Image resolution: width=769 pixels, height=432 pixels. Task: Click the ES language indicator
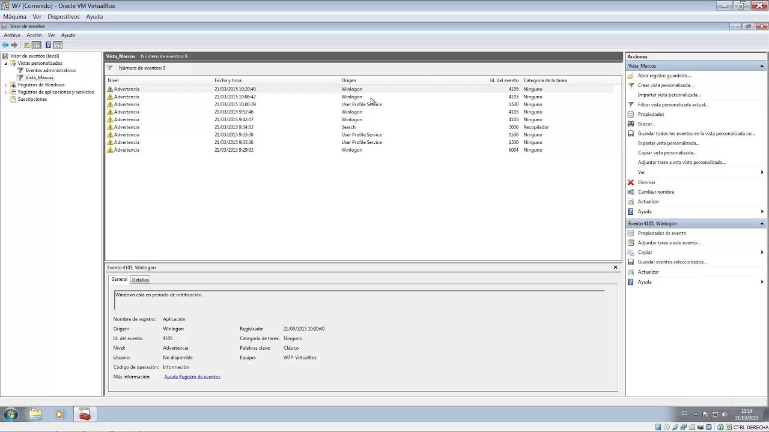(685, 414)
